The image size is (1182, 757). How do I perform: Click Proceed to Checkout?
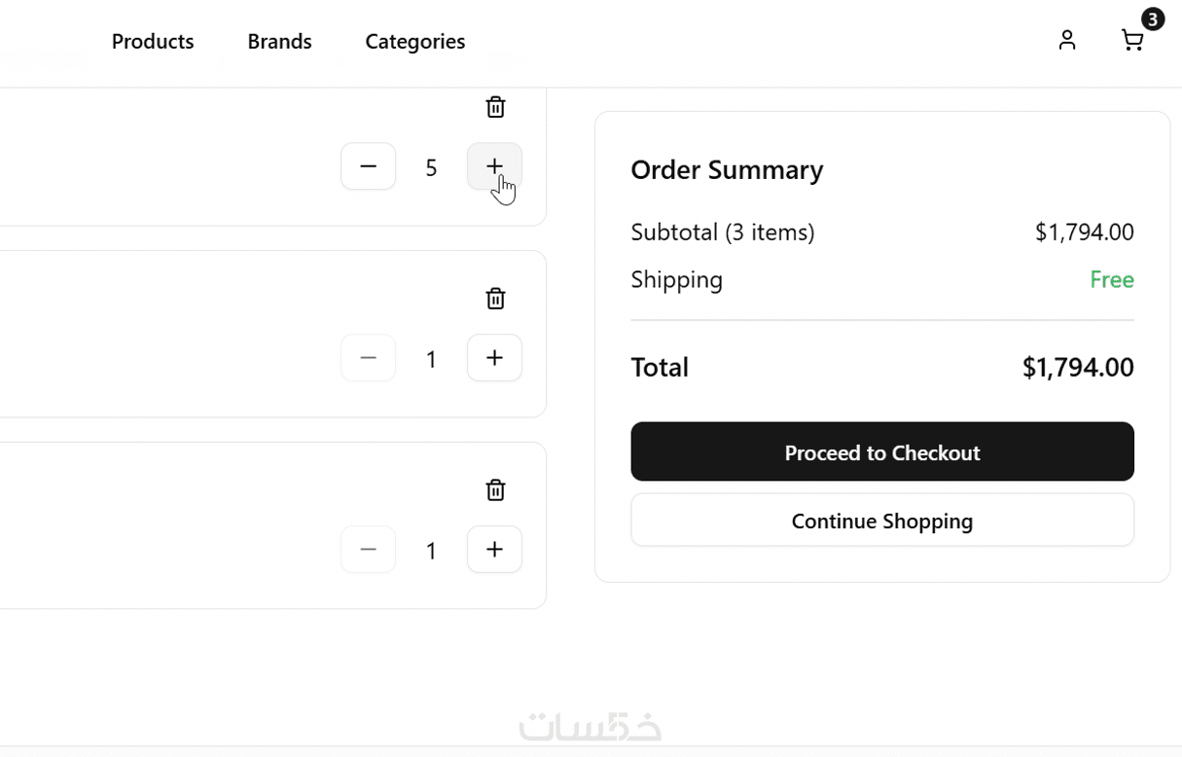point(881,451)
